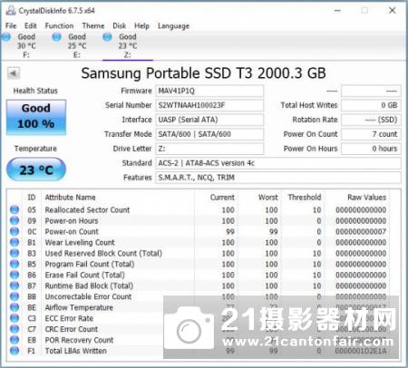Click the Firmware field MAV41P1Q
Viewport: 408px width, 368px height.
209,91
